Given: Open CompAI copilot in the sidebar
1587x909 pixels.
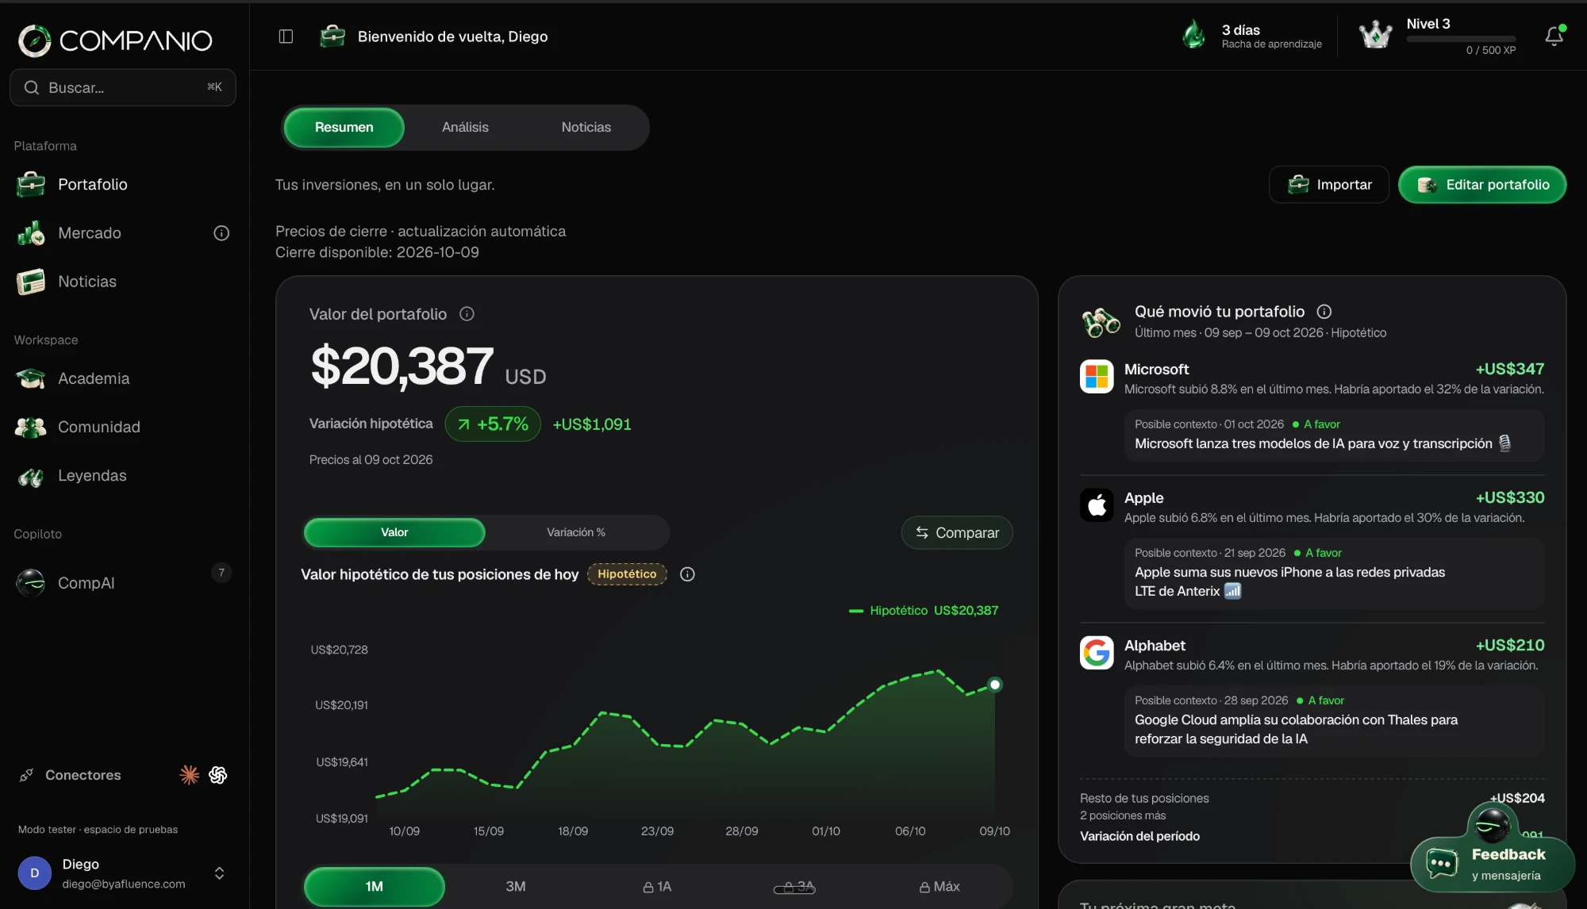Looking at the screenshot, I should click(x=123, y=582).
